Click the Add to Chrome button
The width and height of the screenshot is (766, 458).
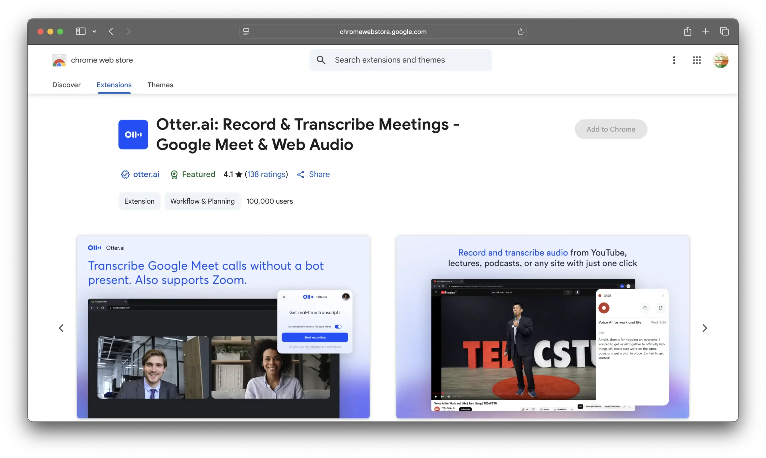[x=611, y=129]
